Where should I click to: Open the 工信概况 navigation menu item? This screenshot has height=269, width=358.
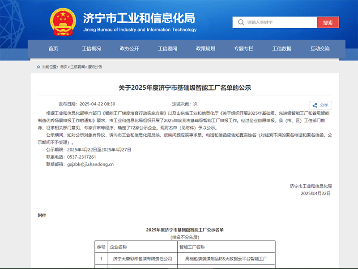coord(91,49)
